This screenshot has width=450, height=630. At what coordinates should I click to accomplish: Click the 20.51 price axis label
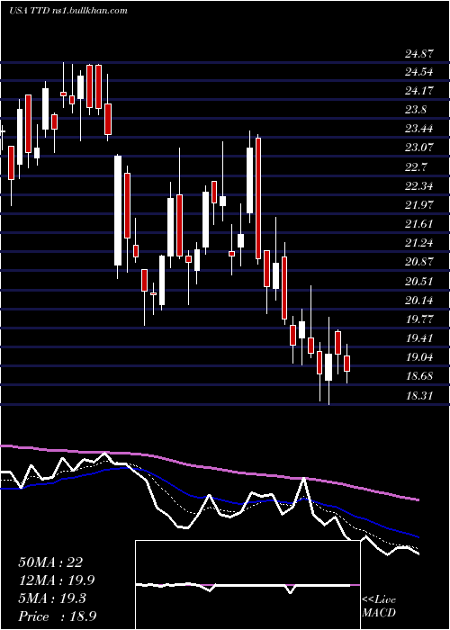pos(419,281)
